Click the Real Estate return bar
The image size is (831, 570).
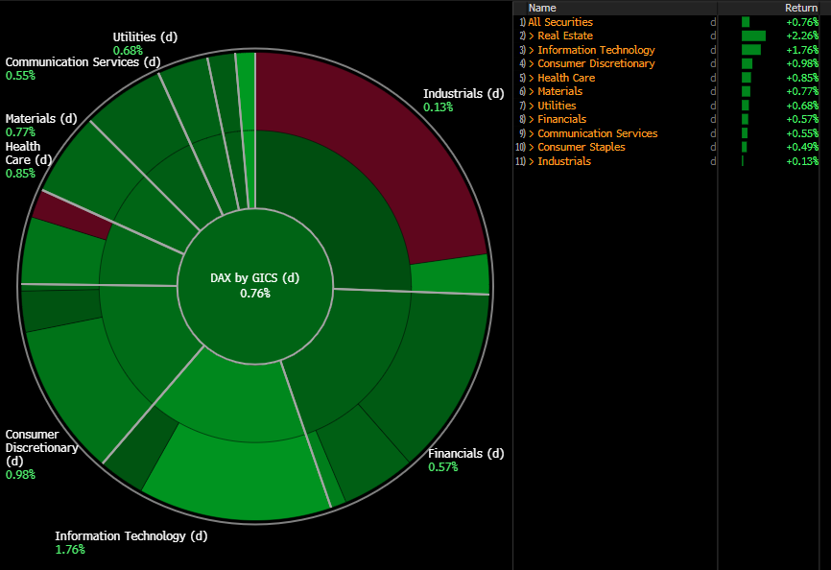click(753, 36)
